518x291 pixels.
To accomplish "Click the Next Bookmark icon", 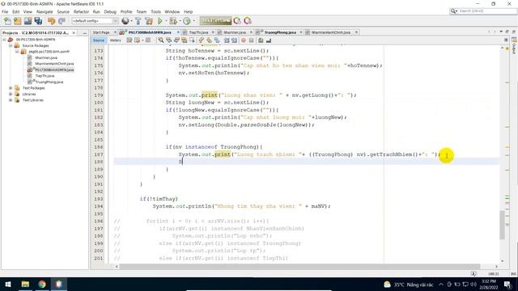I will click(x=209, y=40).
